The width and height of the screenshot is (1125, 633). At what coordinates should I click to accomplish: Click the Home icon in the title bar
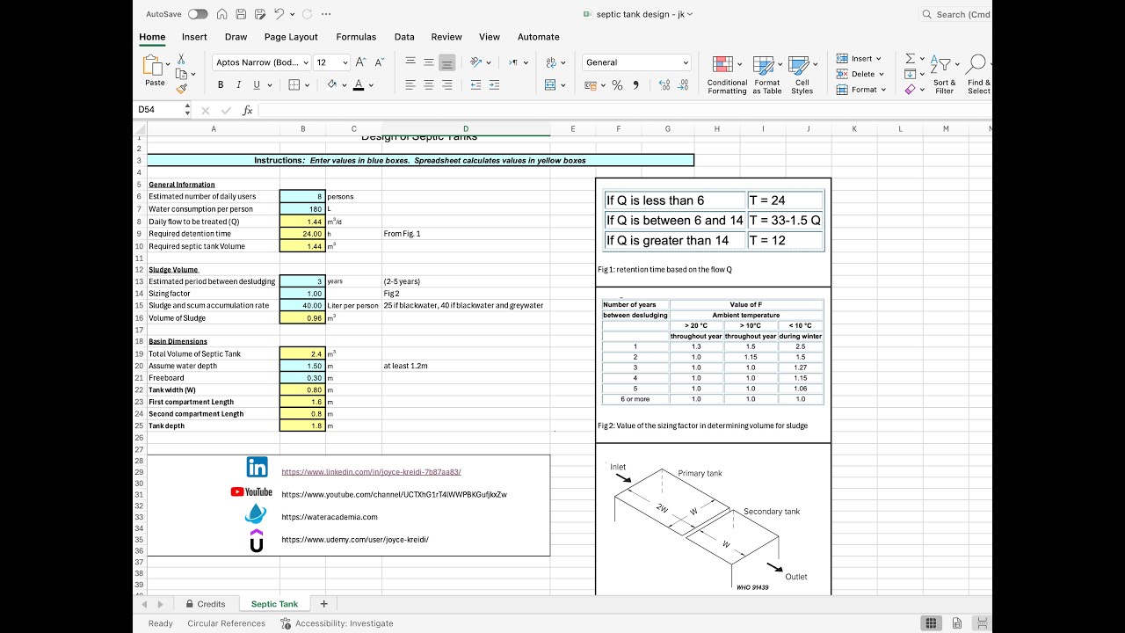click(221, 14)
